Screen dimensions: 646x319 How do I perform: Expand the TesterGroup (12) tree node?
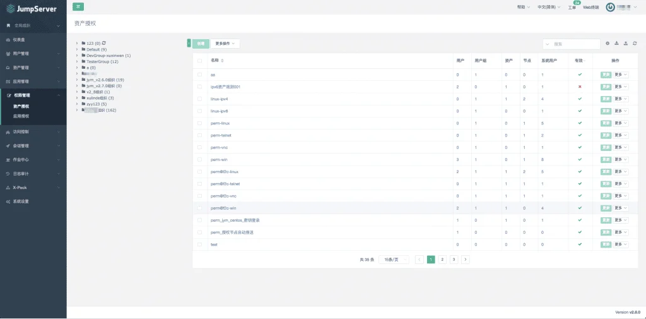(x=77, y=61)
